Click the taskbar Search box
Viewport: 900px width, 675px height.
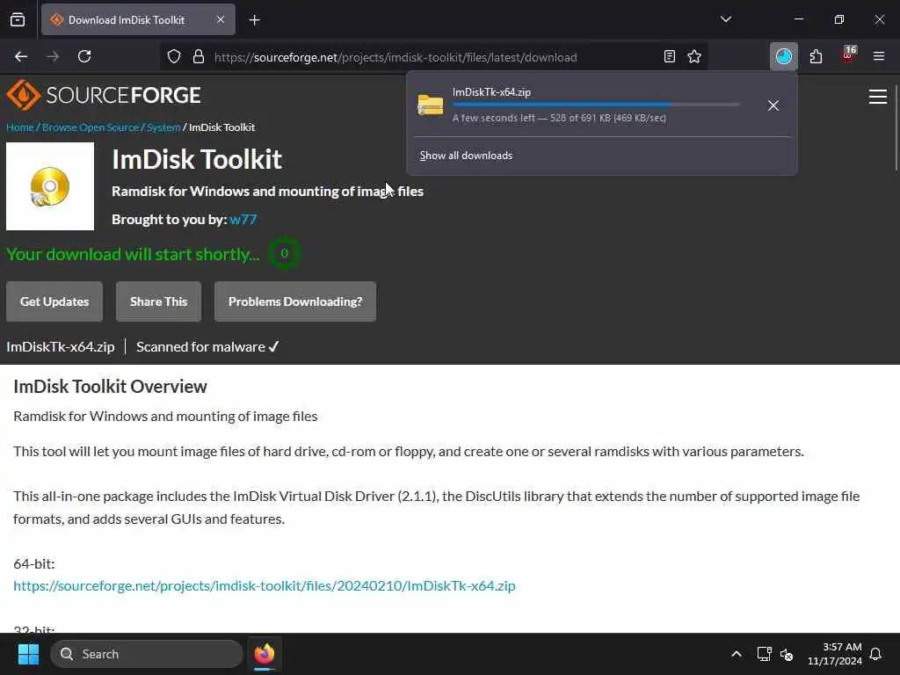pos(147,654)
